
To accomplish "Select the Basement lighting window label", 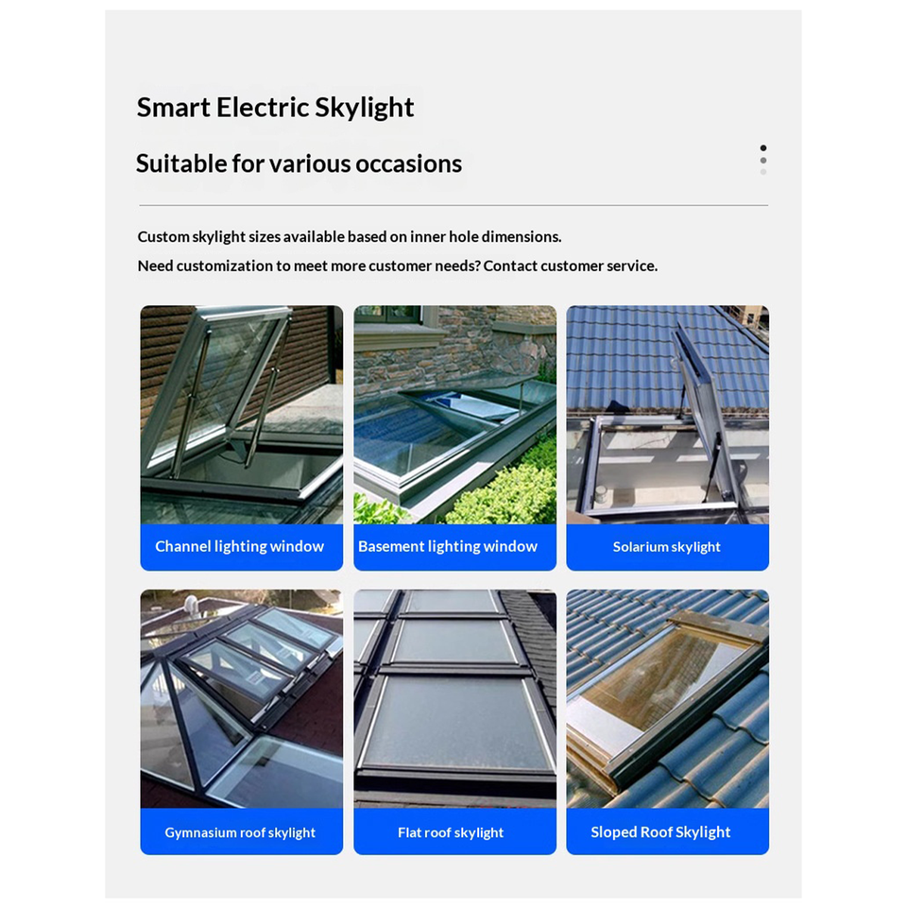I will (448, 547).
